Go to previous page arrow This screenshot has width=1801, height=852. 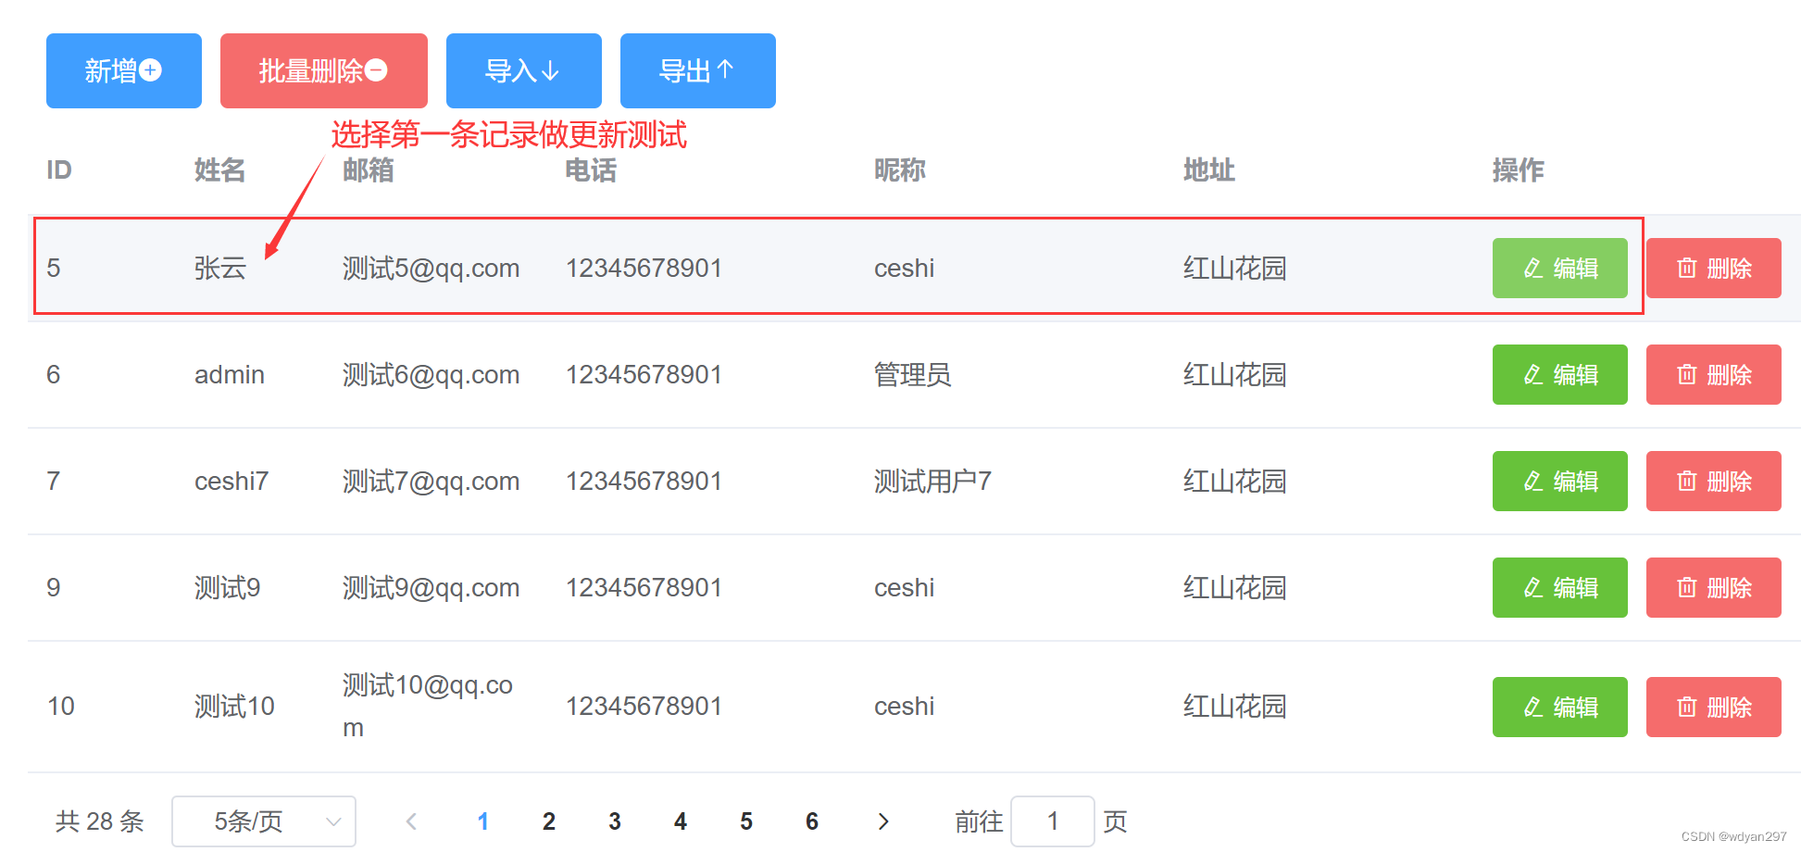click(412, 821)
